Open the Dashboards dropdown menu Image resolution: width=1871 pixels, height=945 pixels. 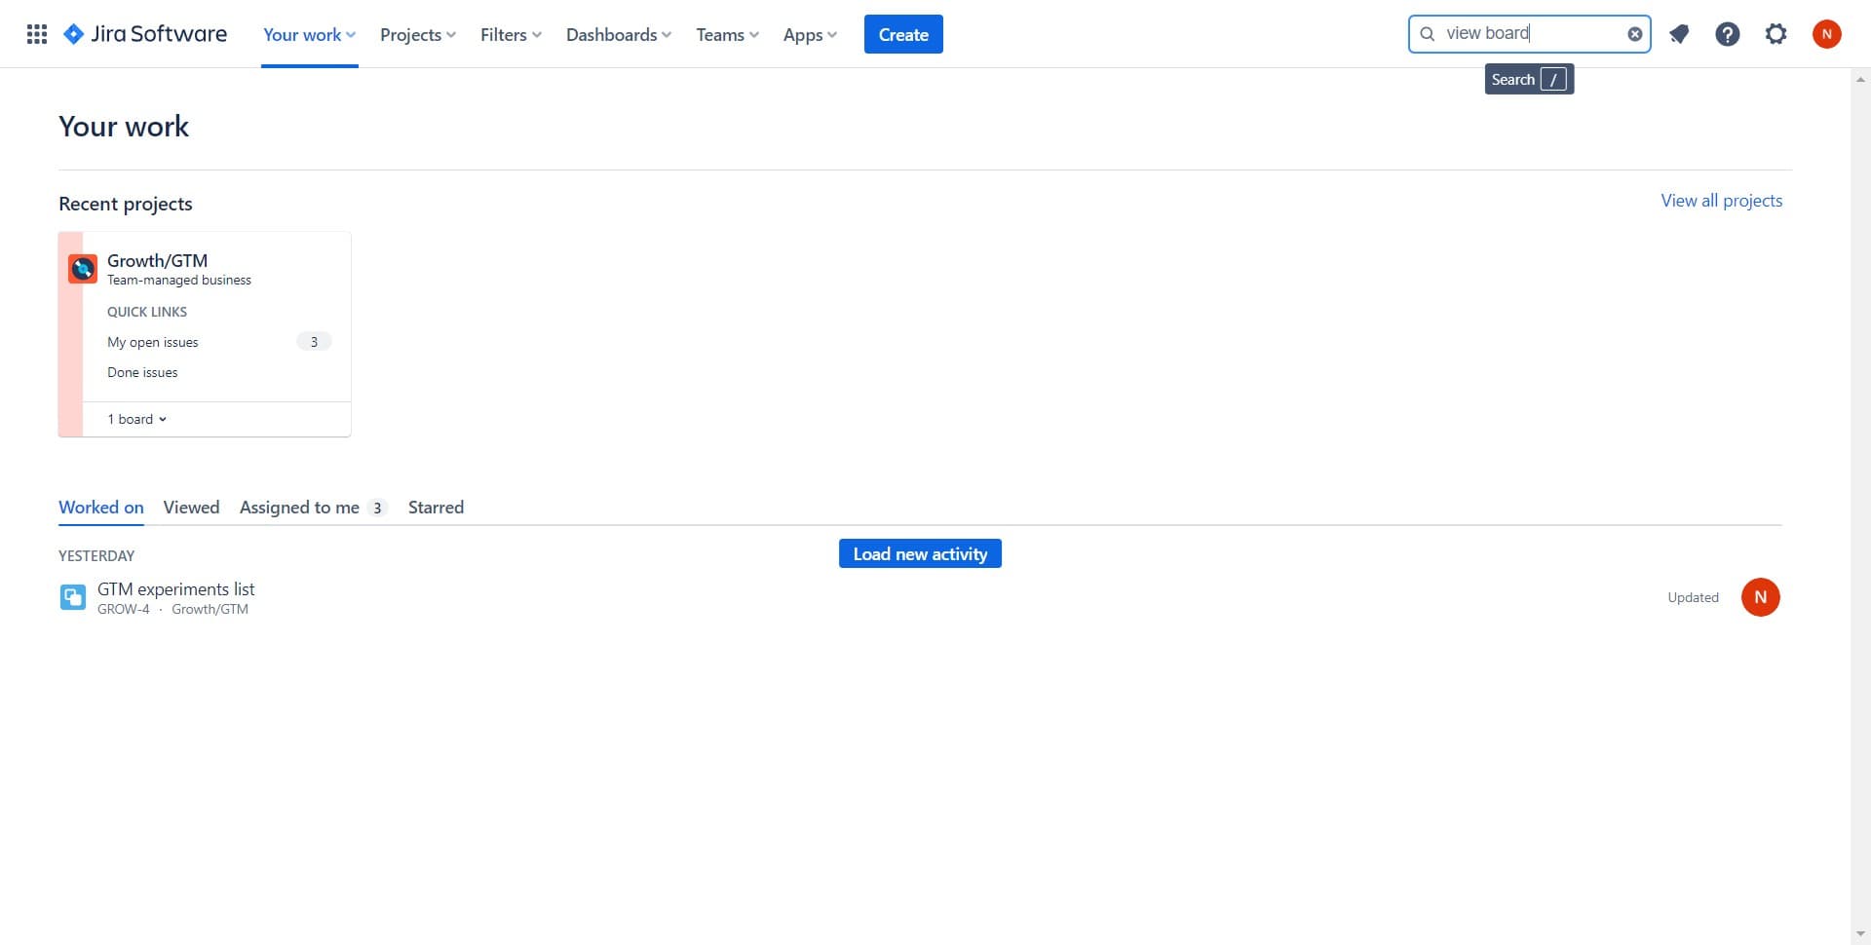click(x=618, y=34)
